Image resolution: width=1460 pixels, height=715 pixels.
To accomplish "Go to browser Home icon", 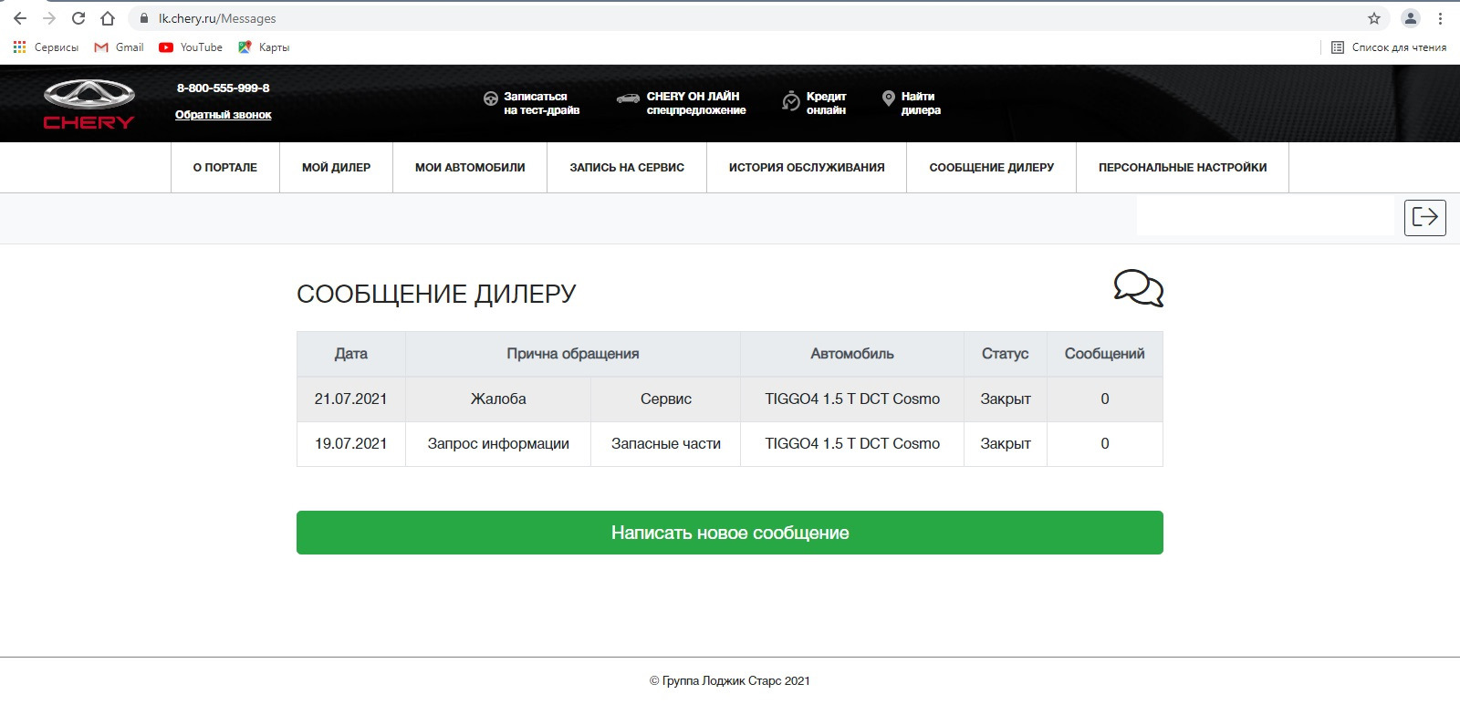I will (x=108, y=18).
